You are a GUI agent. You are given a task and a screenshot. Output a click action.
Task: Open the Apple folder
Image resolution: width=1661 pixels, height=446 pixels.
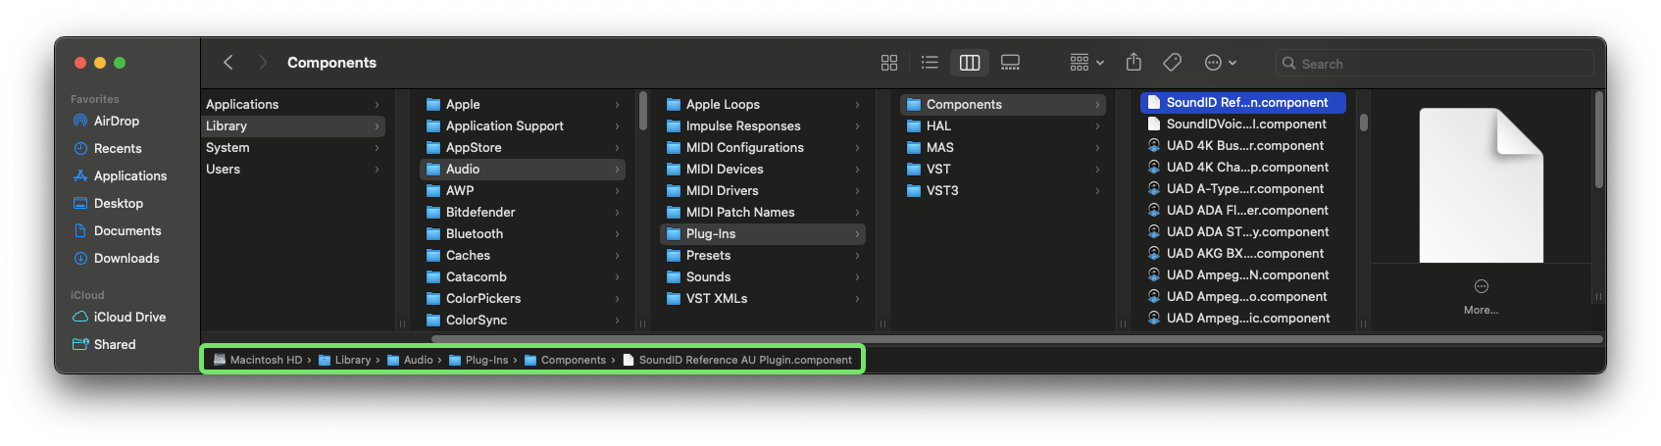pos(523,104)
